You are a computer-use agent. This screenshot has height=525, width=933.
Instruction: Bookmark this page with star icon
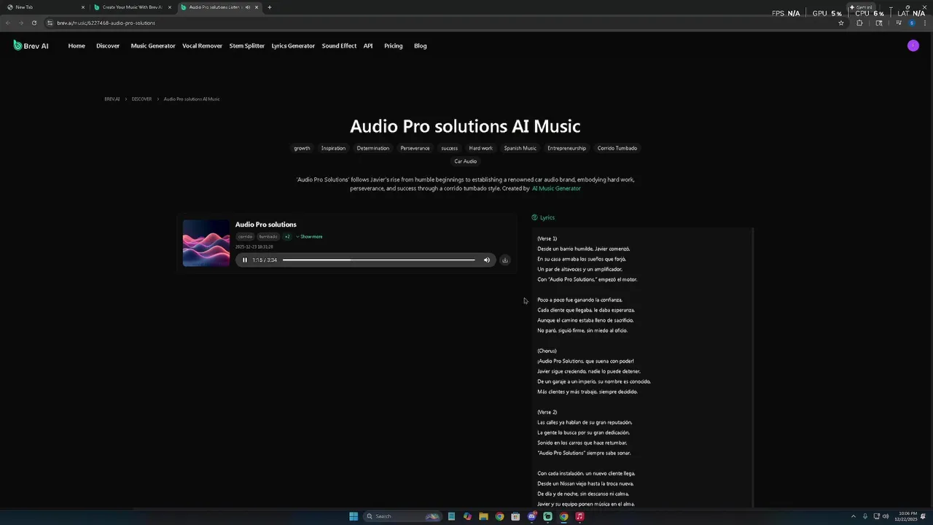pos(841,23)
